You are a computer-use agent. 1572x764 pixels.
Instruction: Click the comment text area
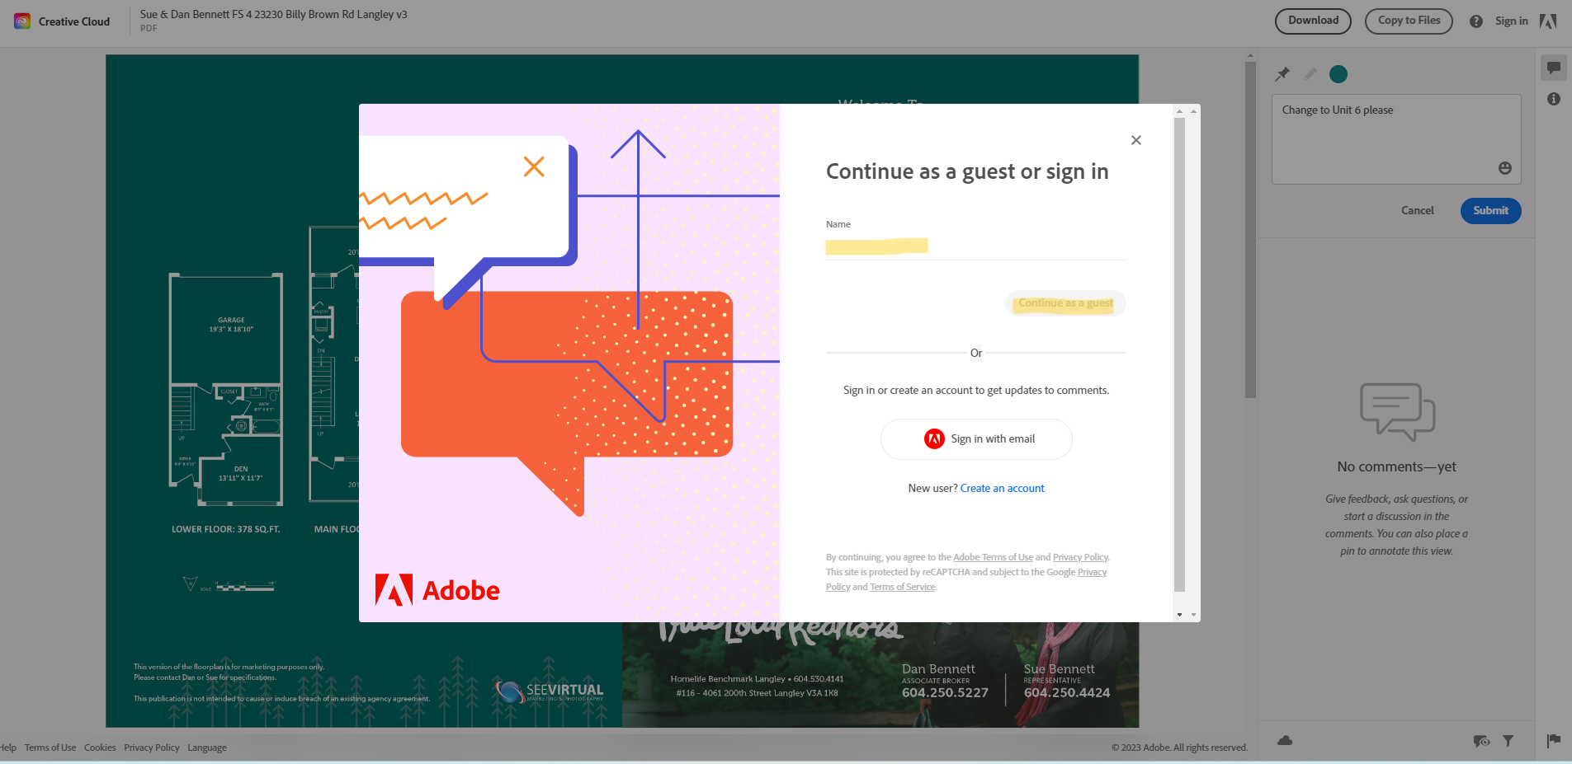pyautogui.click(x=1395, y=138)
